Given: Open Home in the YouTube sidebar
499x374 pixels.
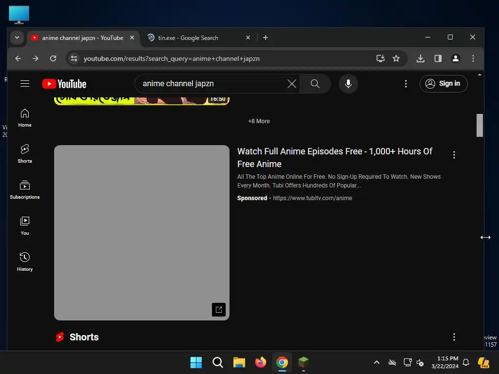Looking at the screenshot, I should [25, 118].
